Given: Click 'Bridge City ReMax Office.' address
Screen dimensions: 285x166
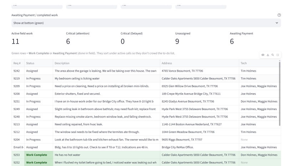Looking at the screenshot, I should [200, 147].
